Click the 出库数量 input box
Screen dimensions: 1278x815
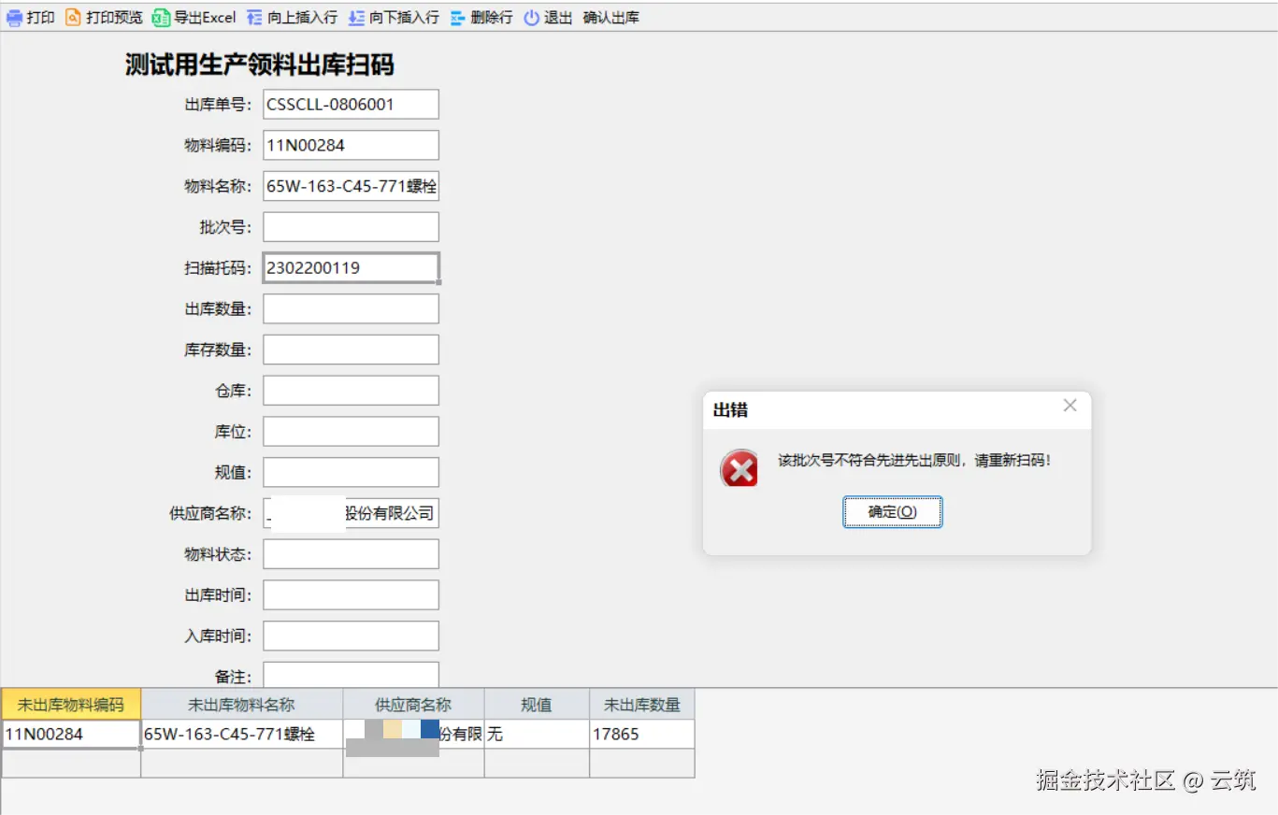tap(350, 308)
